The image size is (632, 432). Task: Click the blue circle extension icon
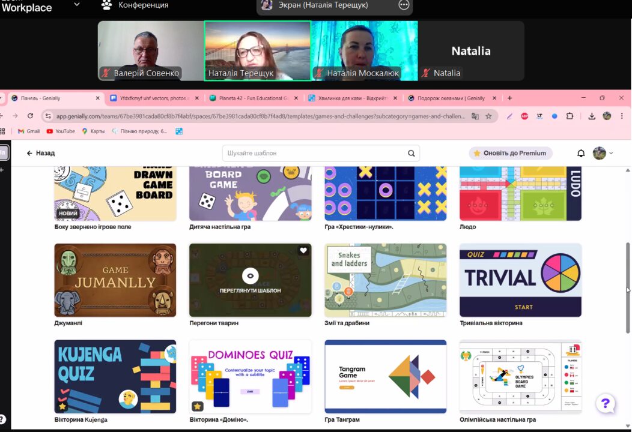(x=555, y=116)
